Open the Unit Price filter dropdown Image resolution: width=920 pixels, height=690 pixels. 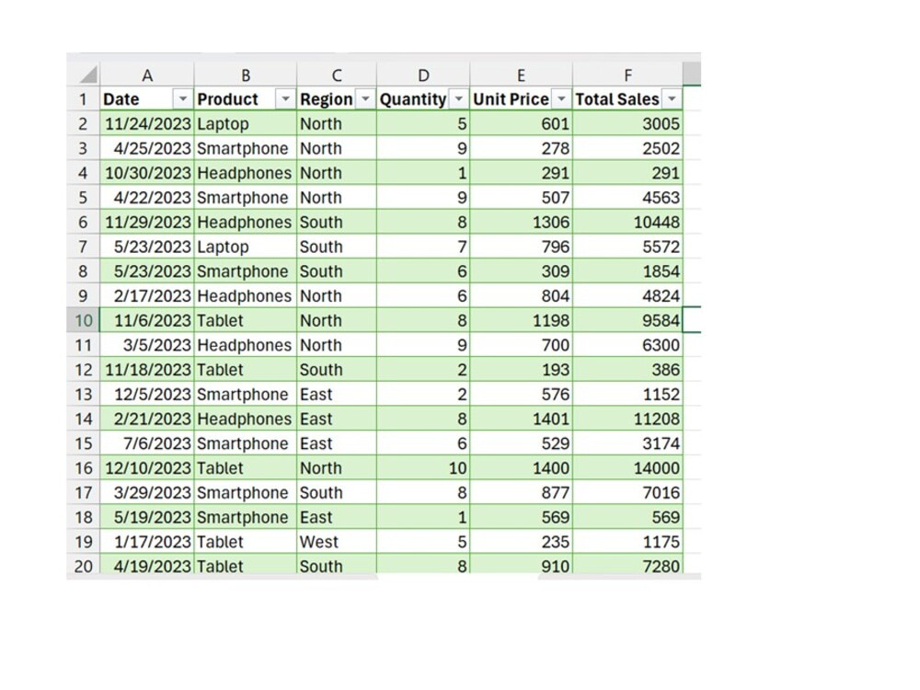[561, 99]
